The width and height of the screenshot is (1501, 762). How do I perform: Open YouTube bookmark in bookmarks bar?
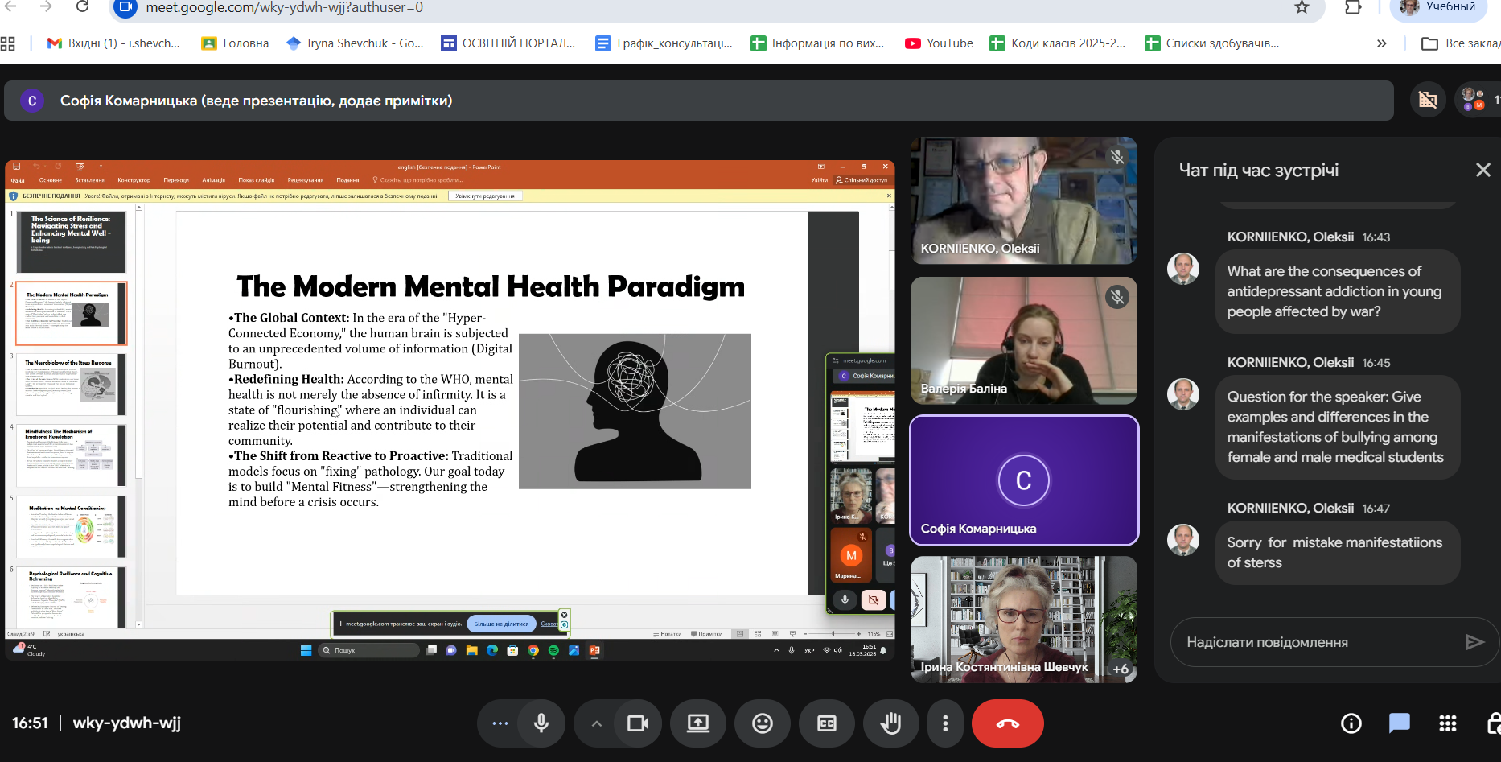[939, 43]
